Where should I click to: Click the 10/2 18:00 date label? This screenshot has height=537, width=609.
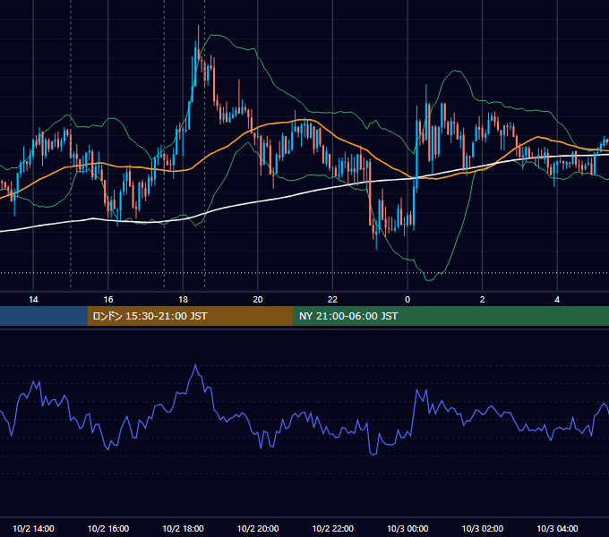click(x=183, y=528)
